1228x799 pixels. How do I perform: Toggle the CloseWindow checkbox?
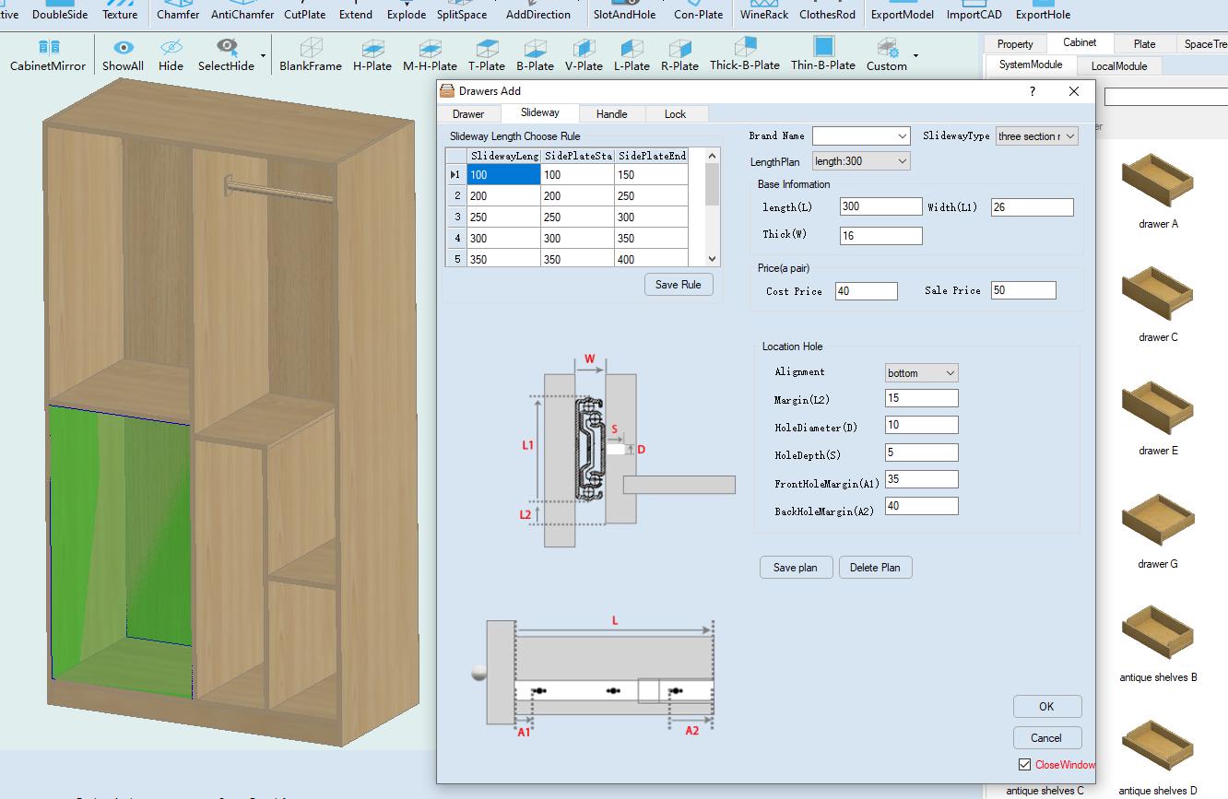tap(1024, 765)
